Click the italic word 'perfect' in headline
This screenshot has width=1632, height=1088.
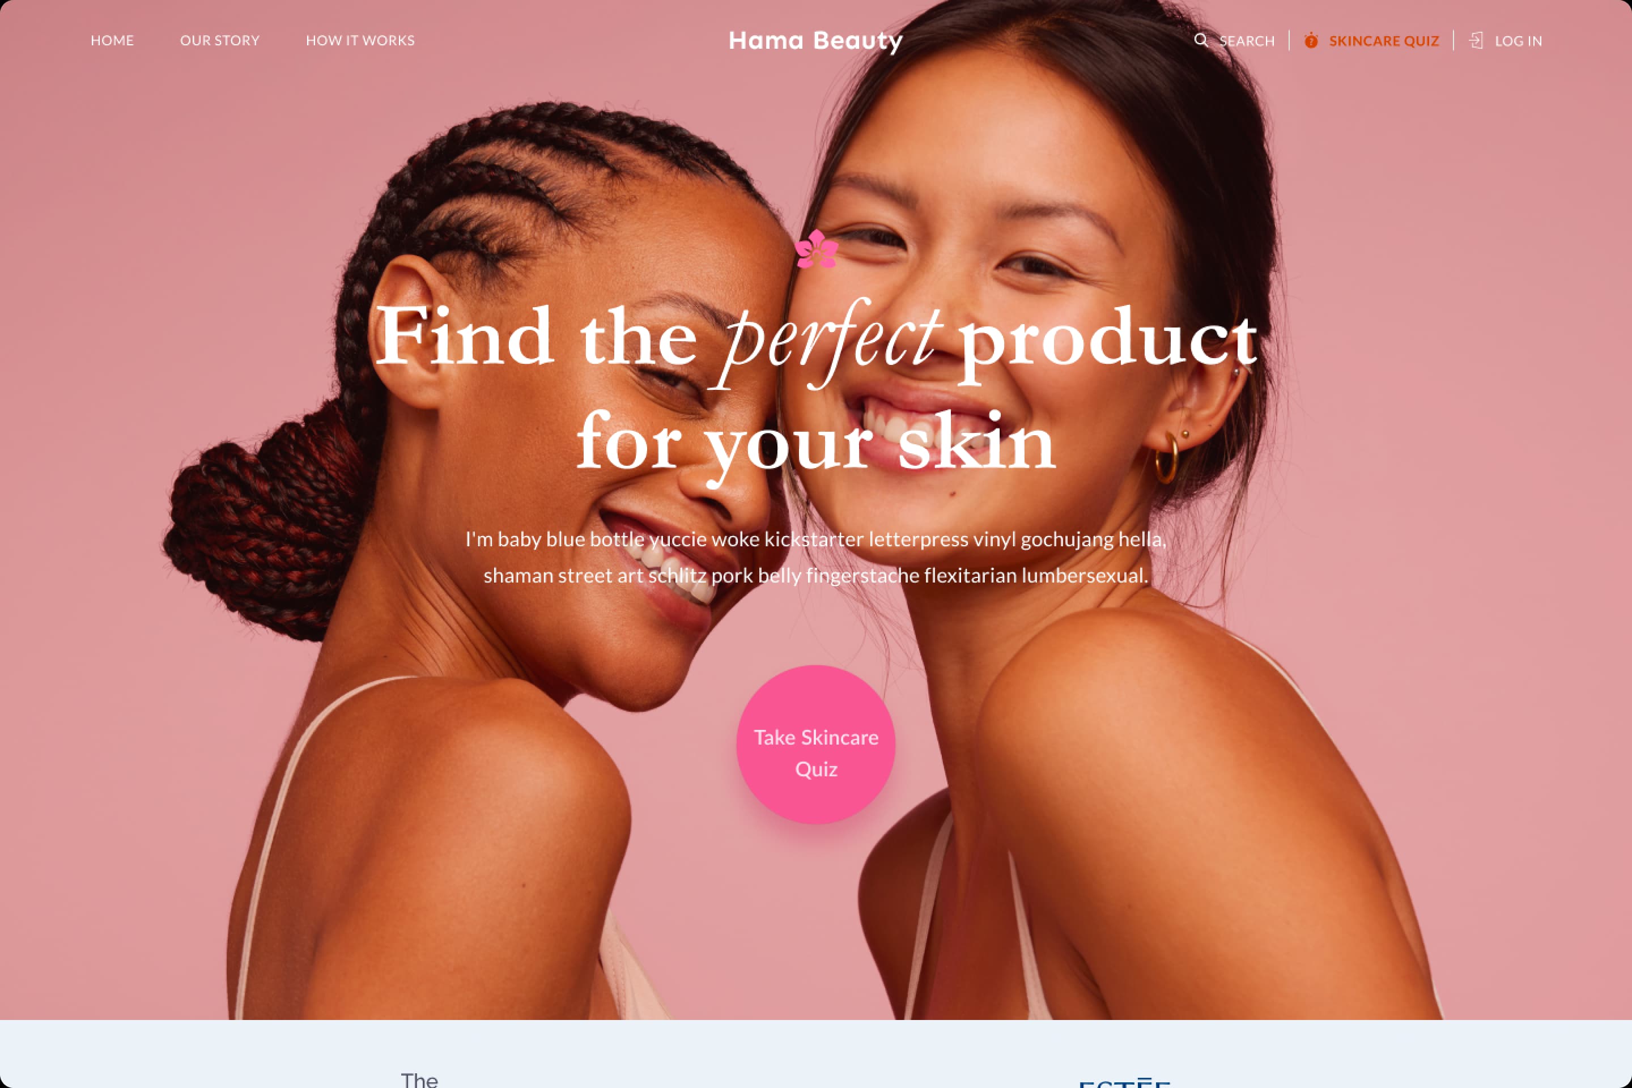830,340
